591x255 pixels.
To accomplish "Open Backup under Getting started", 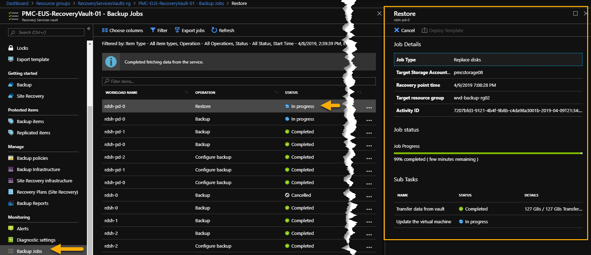I will click(24, 85).
